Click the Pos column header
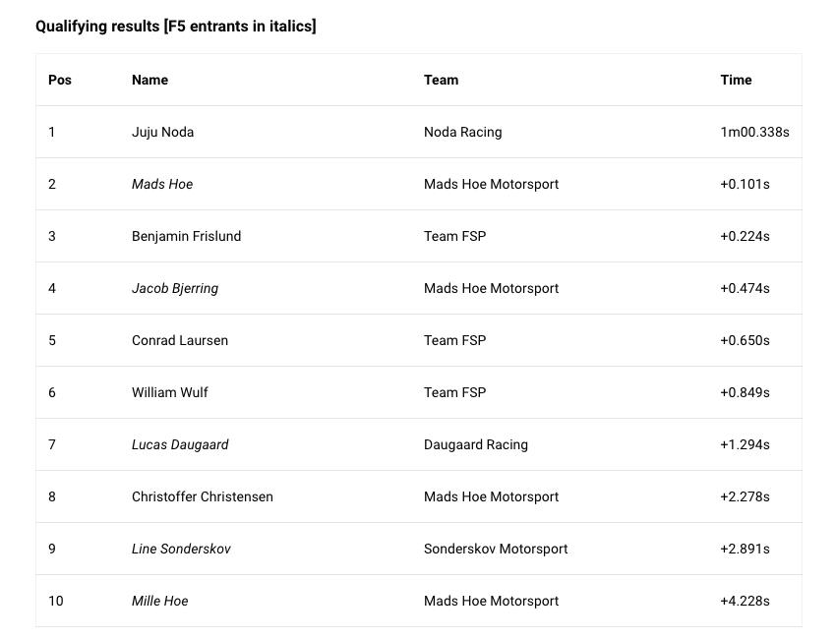The height and width of the screenshot is (639, 836). click(x=60, y=80)
